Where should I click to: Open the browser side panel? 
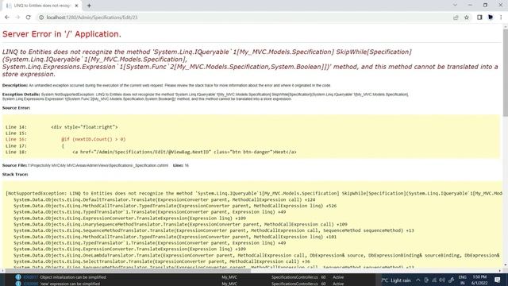[x=479, y=17]
